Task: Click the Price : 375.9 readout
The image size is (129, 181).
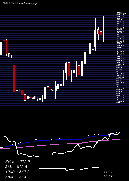Action: point(18,162)
